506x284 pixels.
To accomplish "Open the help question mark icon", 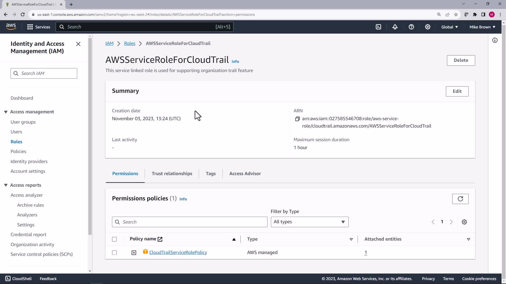I will point(411,27).
